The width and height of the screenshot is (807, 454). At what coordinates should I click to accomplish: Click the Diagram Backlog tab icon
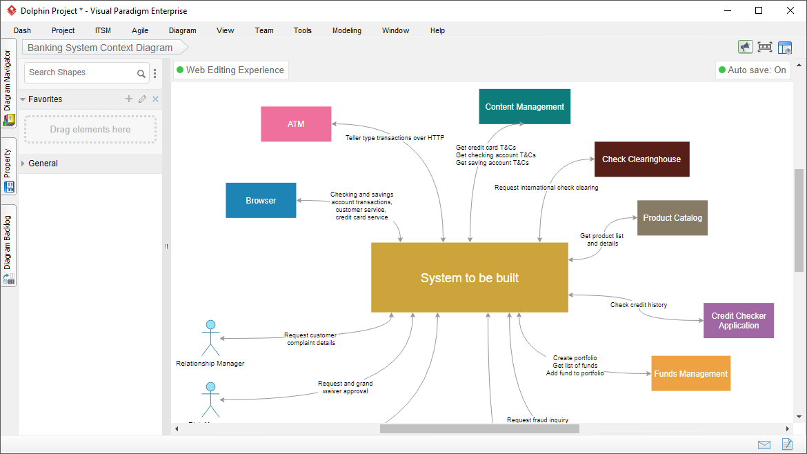[9, 279]
